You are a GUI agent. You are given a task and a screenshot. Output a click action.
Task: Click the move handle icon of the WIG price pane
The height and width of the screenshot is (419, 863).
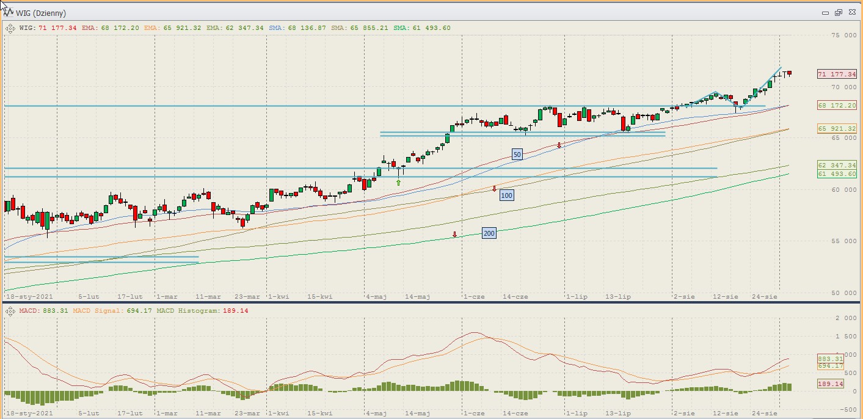10,27
